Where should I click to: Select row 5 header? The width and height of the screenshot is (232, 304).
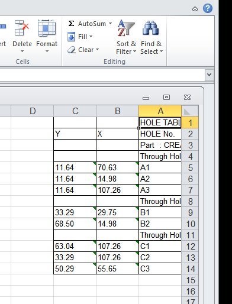pos(190,167)
